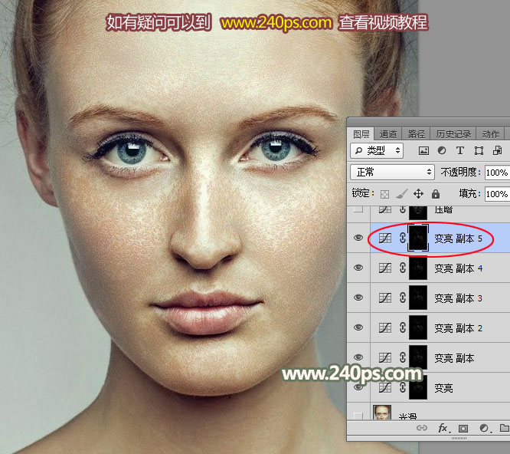The height and width of the screenshot is (454, 510).
Task: Hide the 变亮 副本 4 layer
Action: click(x=358, y=268)
